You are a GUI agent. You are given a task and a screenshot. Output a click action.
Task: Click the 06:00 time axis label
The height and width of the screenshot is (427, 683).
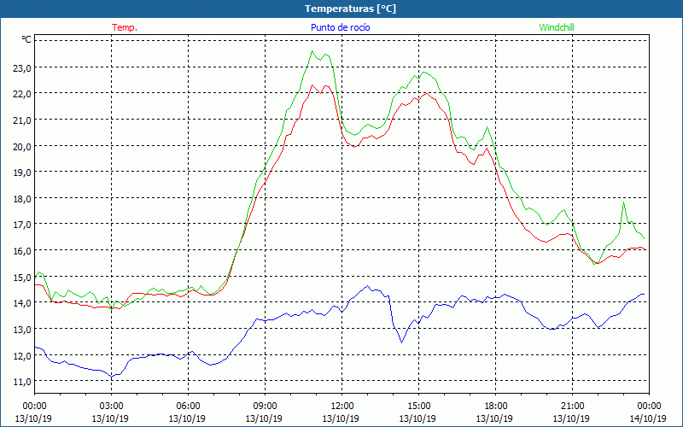[188, 407]
